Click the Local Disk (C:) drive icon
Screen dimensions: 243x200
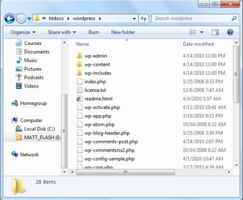coord(19,129)
